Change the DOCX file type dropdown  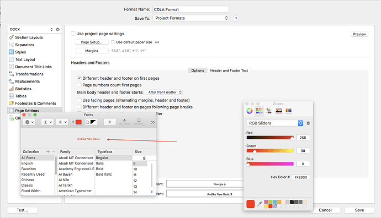31,29
